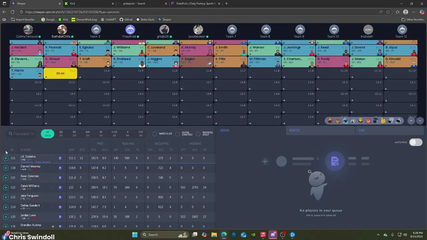Image resolution: width=427 pixels, height=240 pixels.
Task: Open Caleb Williams queue note icon
Action: click(x=60, y=187)
